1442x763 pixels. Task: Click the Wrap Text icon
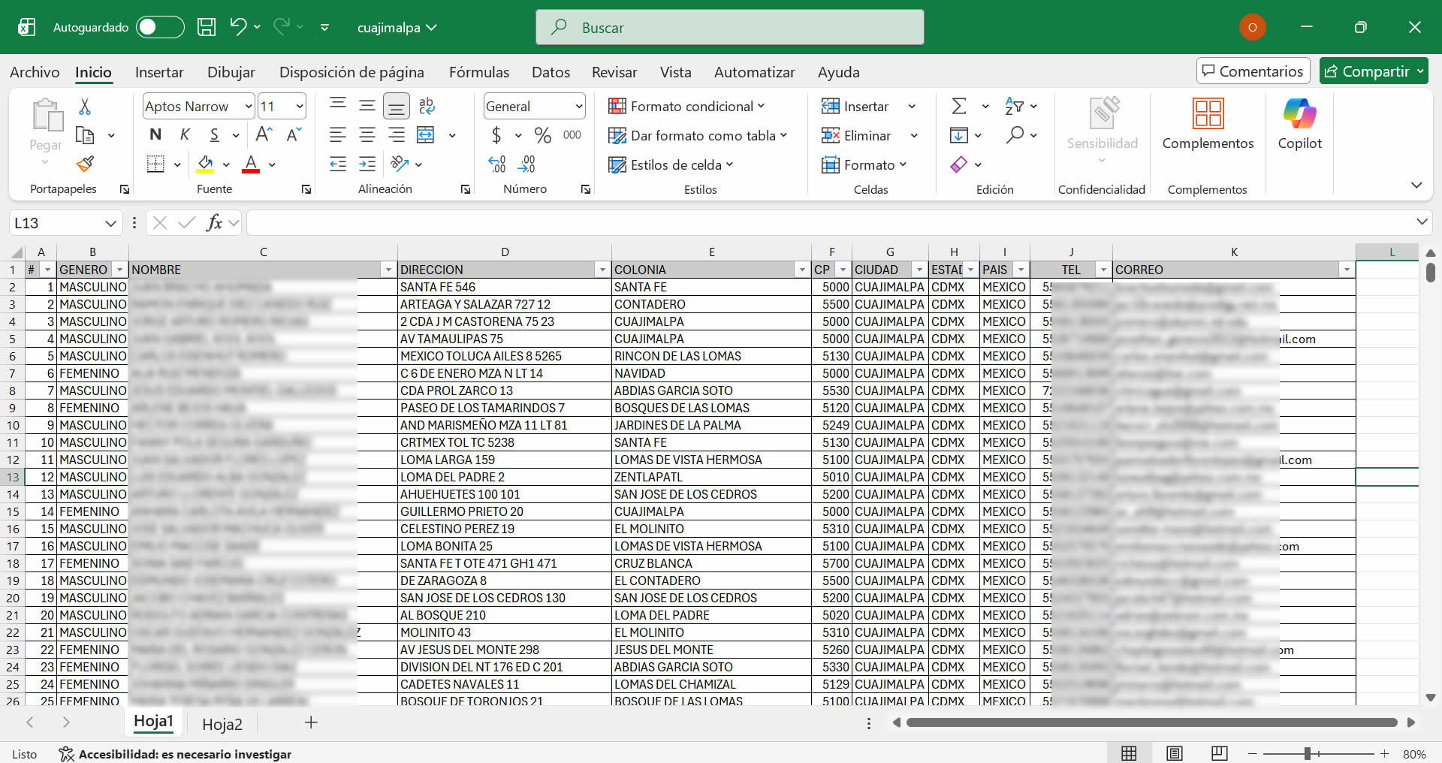point(427,106)
